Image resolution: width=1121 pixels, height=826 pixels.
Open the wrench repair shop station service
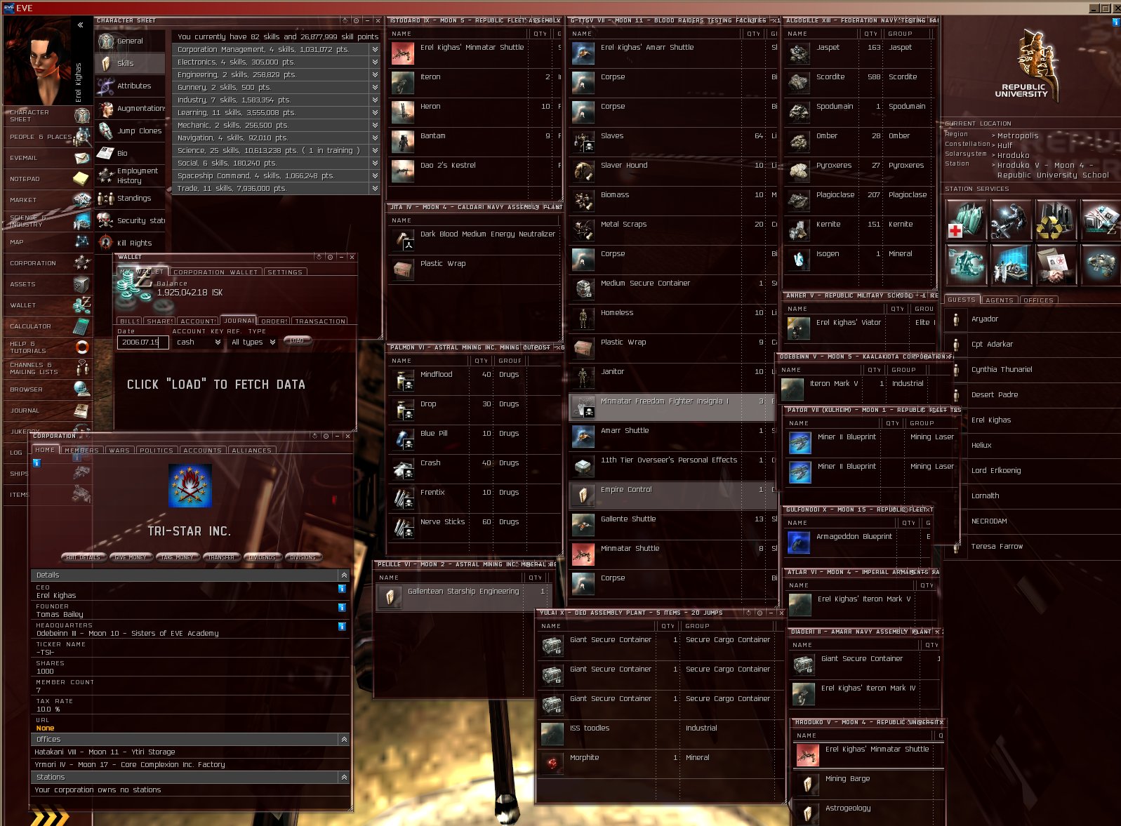click(x=1011, y=220)
